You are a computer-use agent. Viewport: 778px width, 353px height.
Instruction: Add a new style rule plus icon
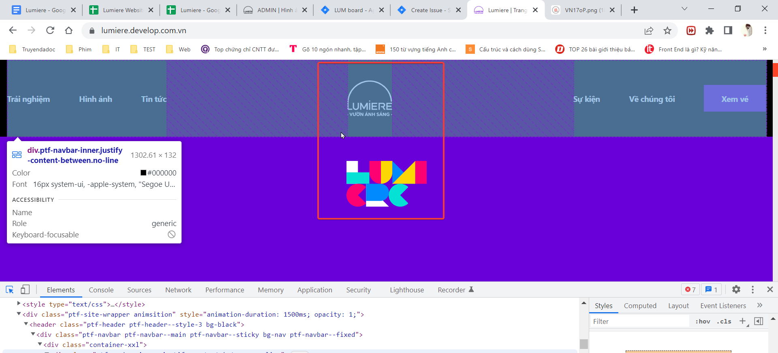(x=742, y=321)
